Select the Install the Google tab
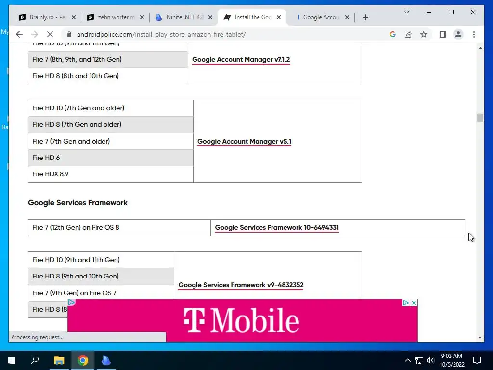The width and height of the screenshot is (493, 370). point(252,17)
